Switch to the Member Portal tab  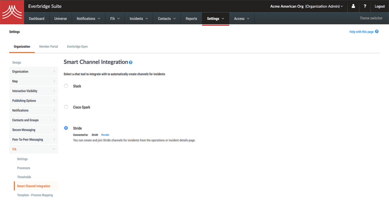coord(48,47)
